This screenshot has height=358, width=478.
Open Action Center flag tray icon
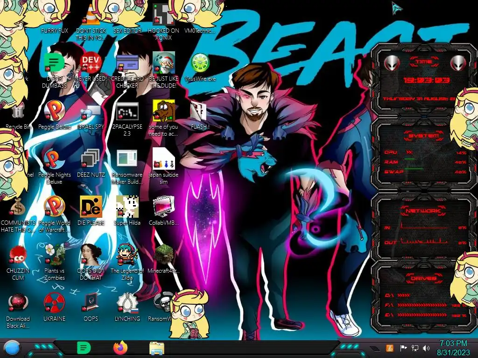pos(403,348)
